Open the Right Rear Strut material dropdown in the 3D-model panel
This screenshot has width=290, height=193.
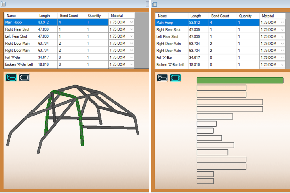pos(131,29)
